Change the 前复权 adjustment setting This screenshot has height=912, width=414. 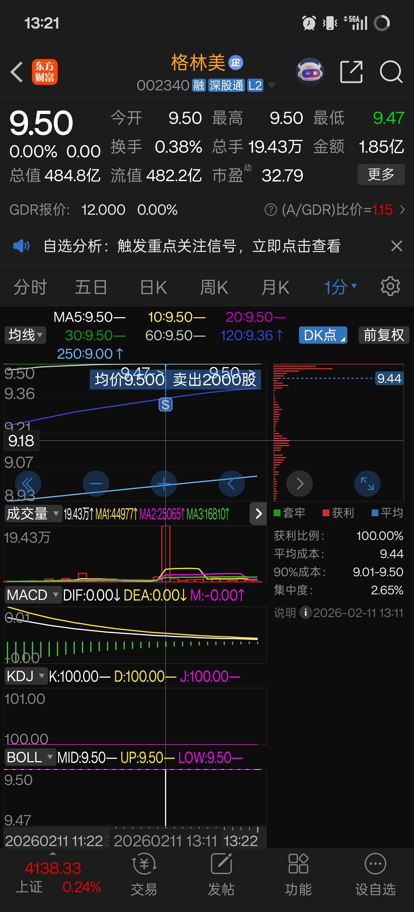tap(384, 335)
